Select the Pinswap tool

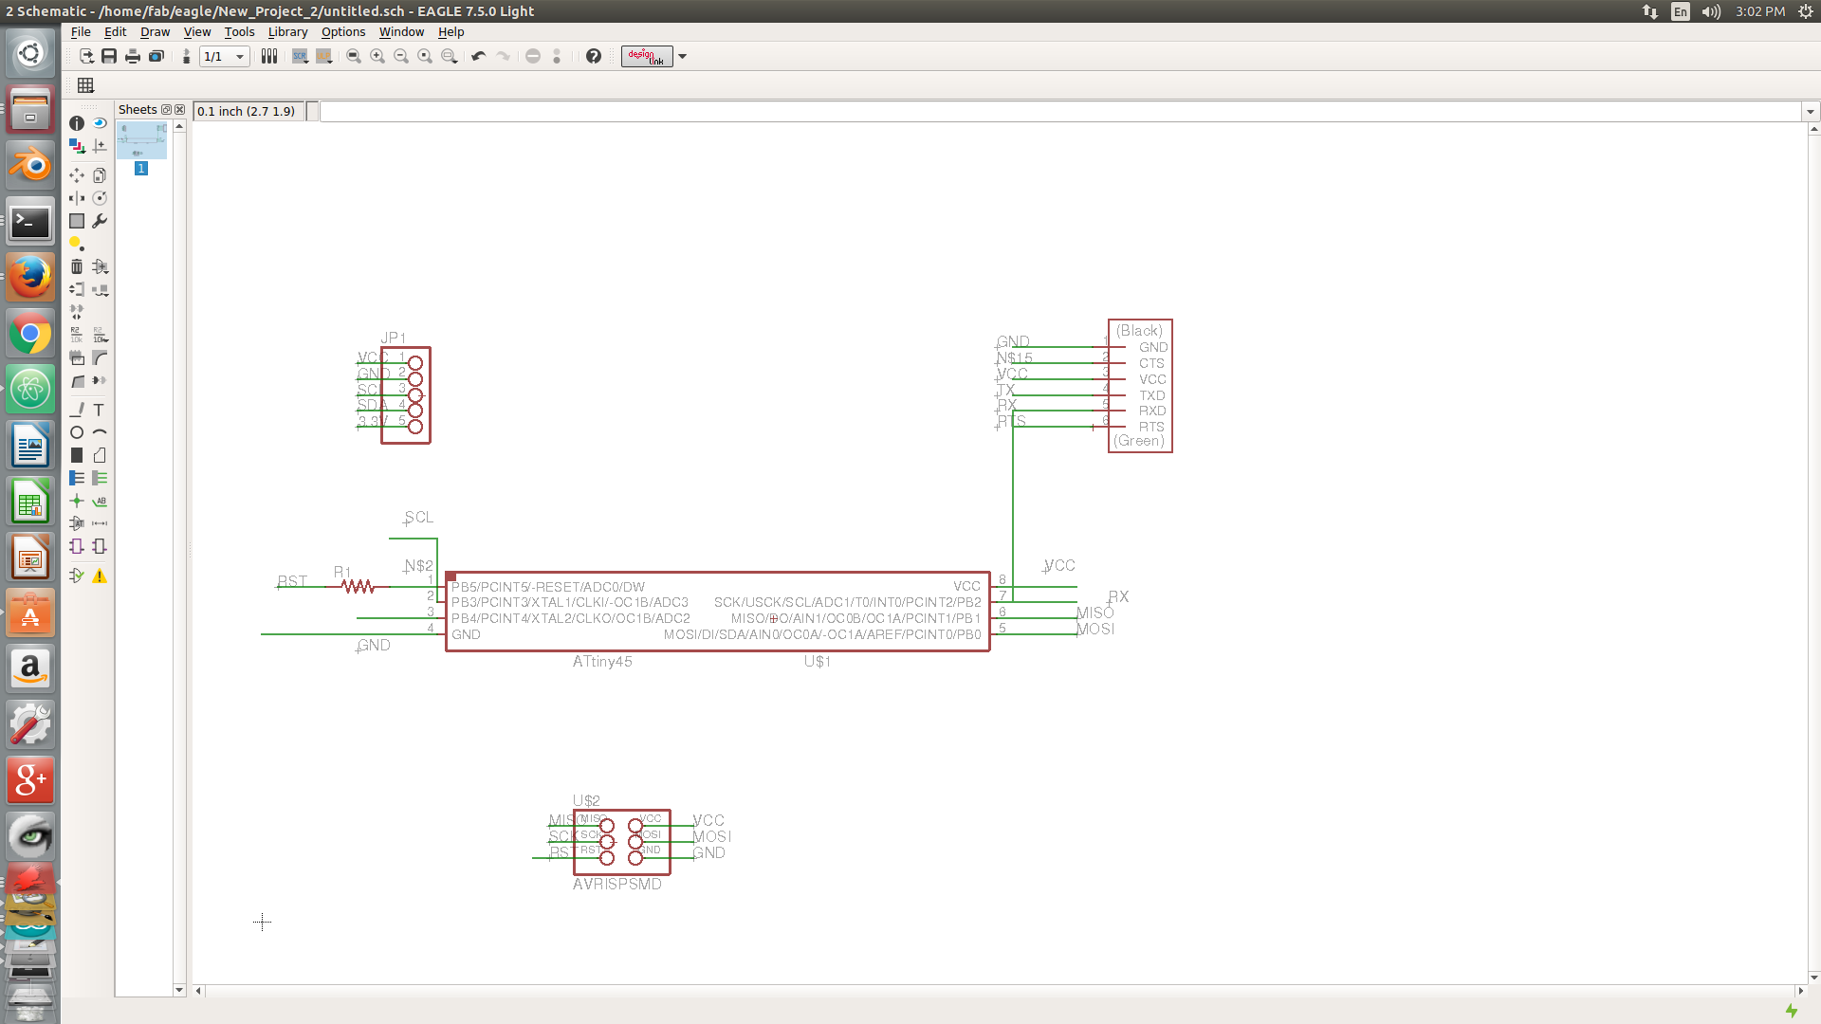77,289
